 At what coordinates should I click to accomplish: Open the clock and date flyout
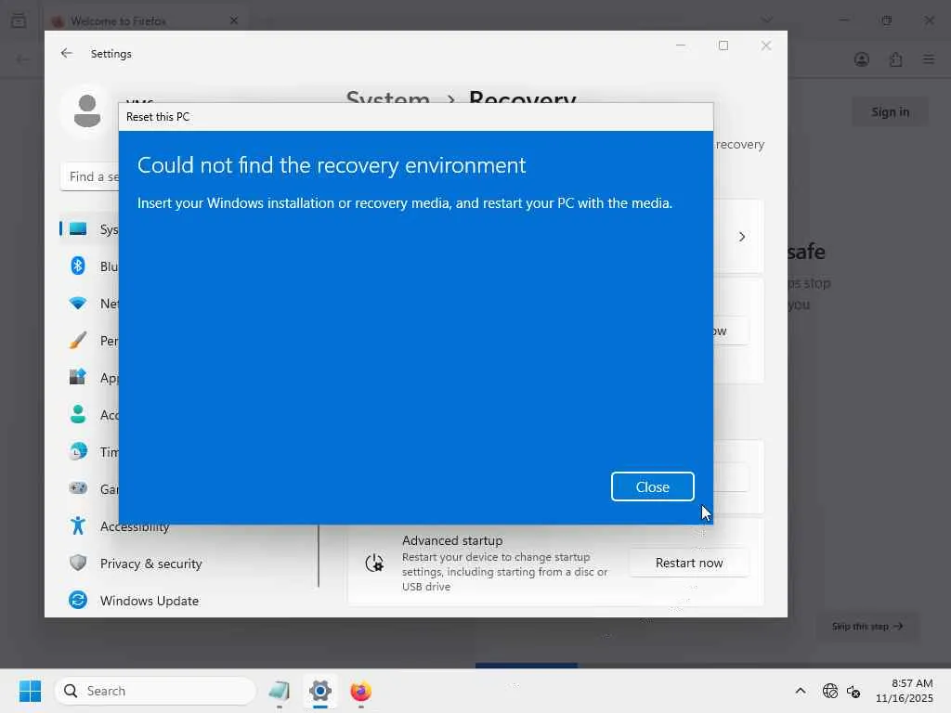point(905,691)
